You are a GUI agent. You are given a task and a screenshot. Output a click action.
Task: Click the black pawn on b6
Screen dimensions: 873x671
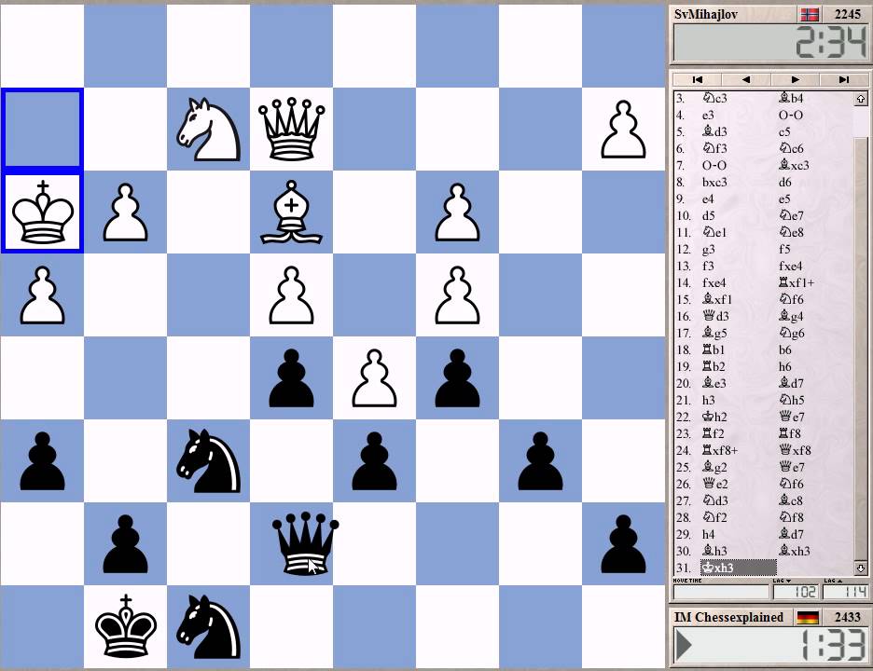point(540,461)
